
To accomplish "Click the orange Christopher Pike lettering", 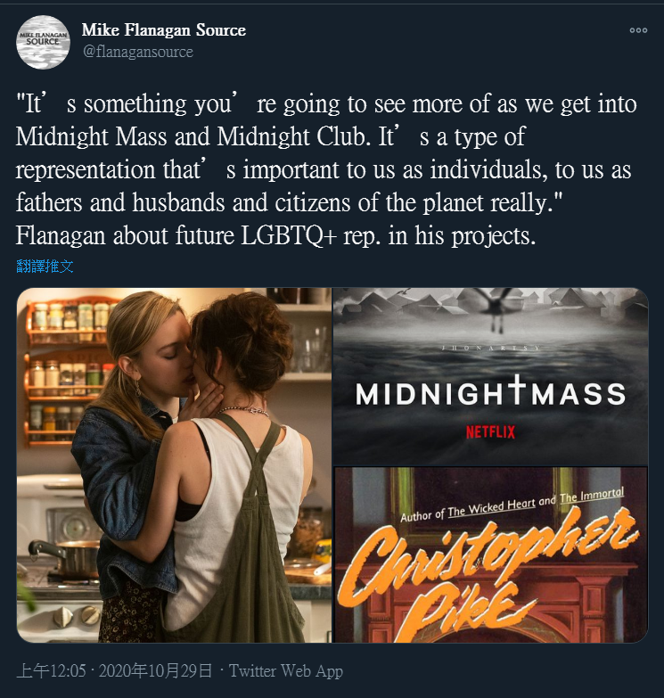I will [x=488, y=574].
